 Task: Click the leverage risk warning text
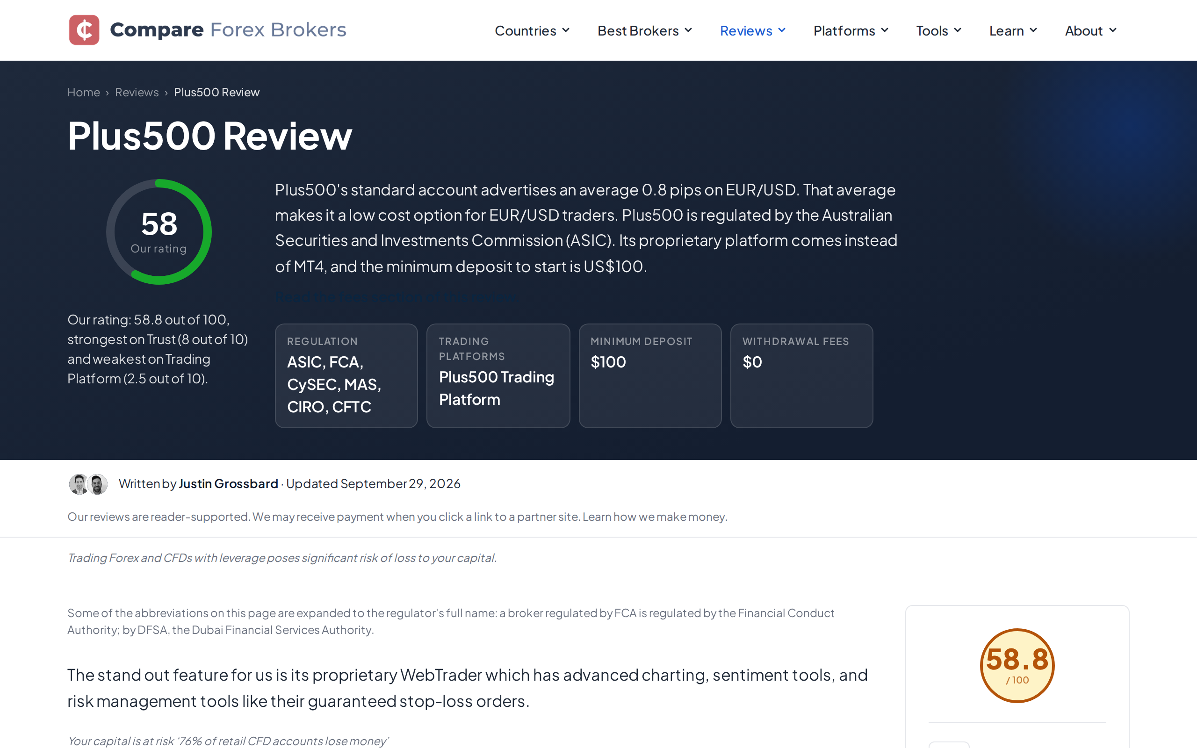point(282,558)
